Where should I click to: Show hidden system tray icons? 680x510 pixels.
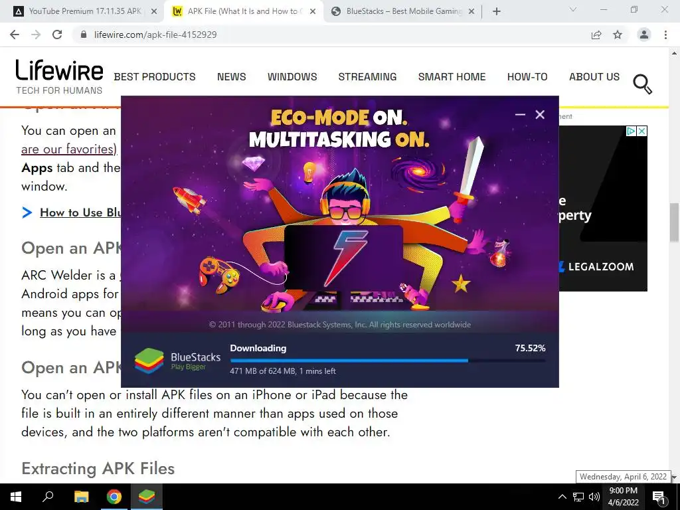tap(562, 497)
